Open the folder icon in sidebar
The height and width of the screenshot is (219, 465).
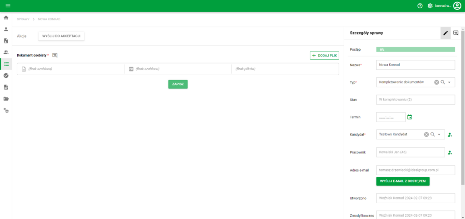6,99
